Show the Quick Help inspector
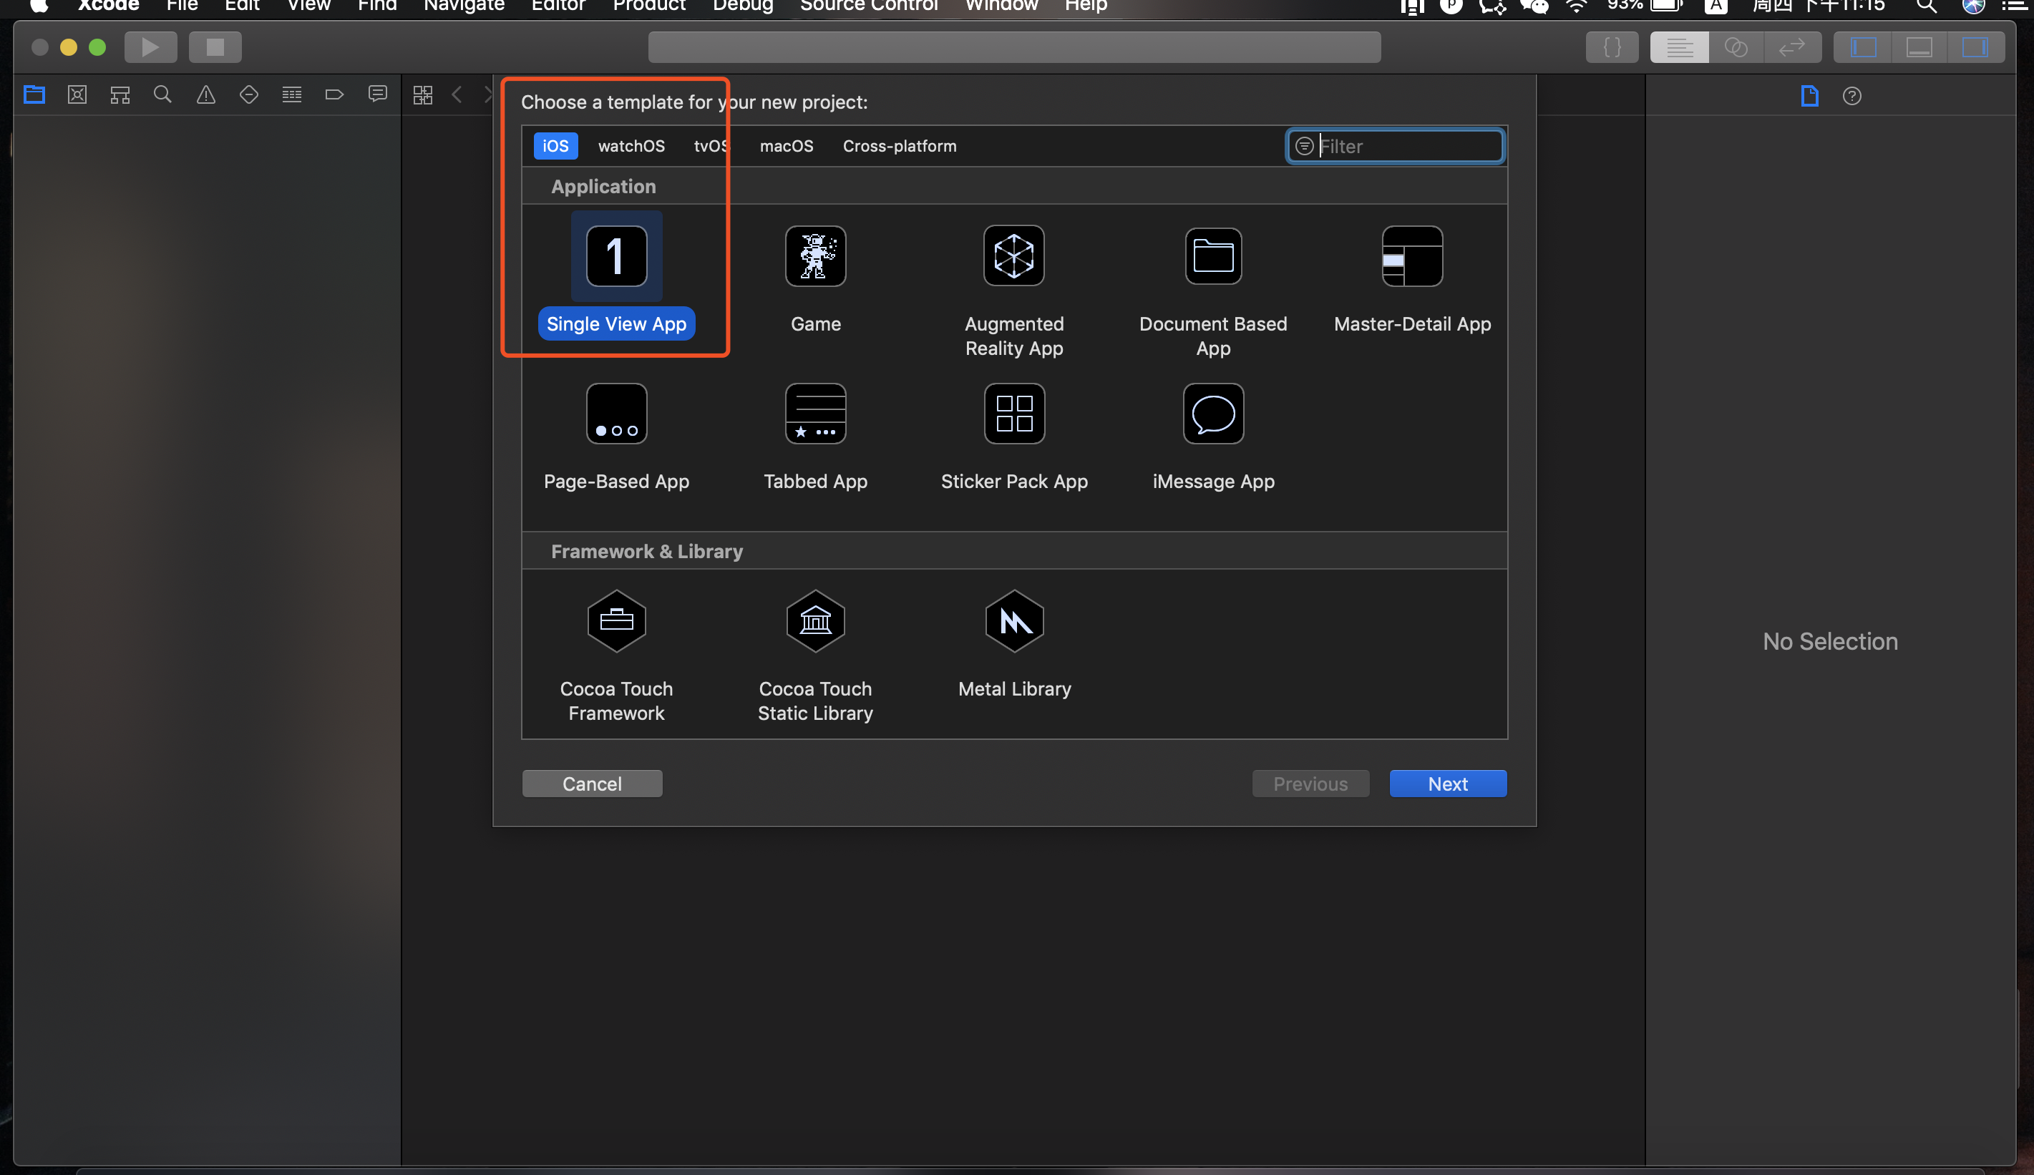 pos(1851,96)
